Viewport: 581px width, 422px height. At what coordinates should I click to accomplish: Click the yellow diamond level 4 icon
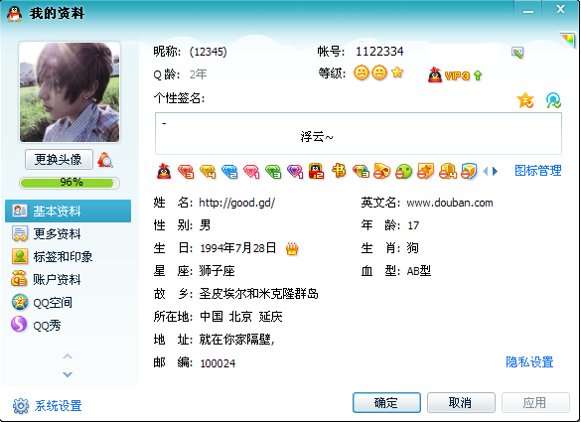coord(208,171)
